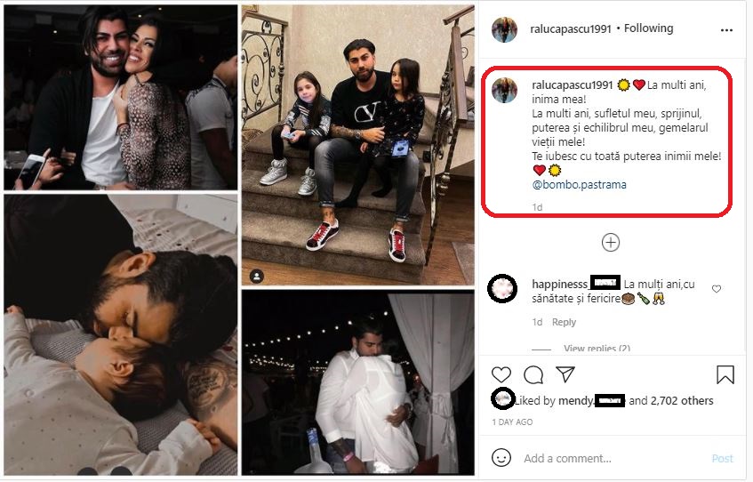The height and width of the screenshot is (482, 753).
Task: Like the happinesss comment with small heart
Action: click(717, 289)
